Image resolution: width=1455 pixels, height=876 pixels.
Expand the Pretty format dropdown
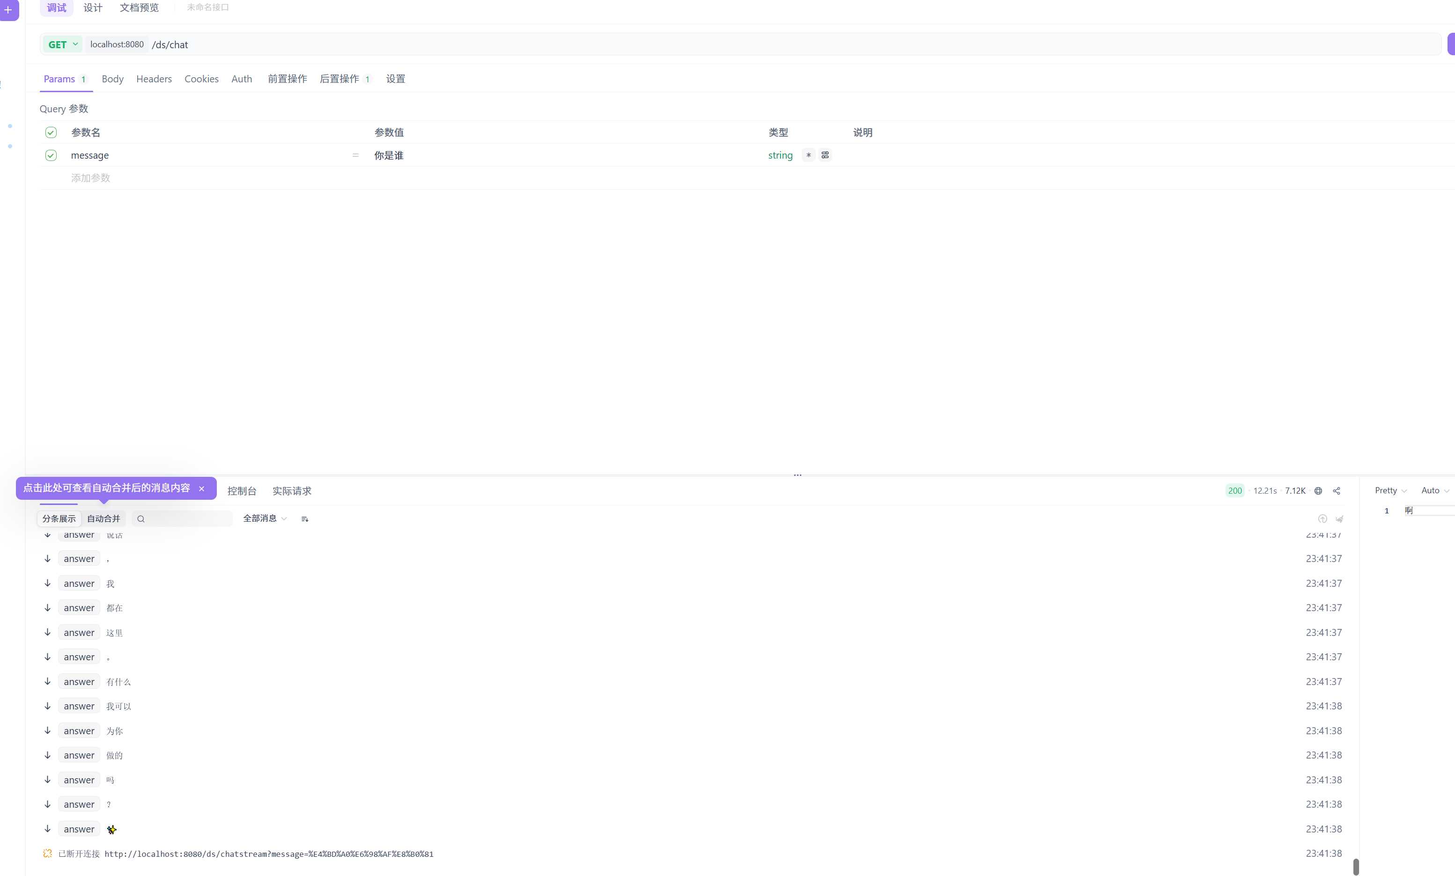(x=1390, y=490)
